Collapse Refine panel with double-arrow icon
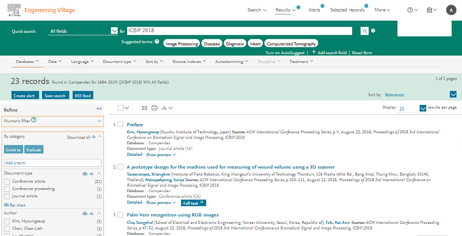The image size is (462, 236). coord(99,108)
